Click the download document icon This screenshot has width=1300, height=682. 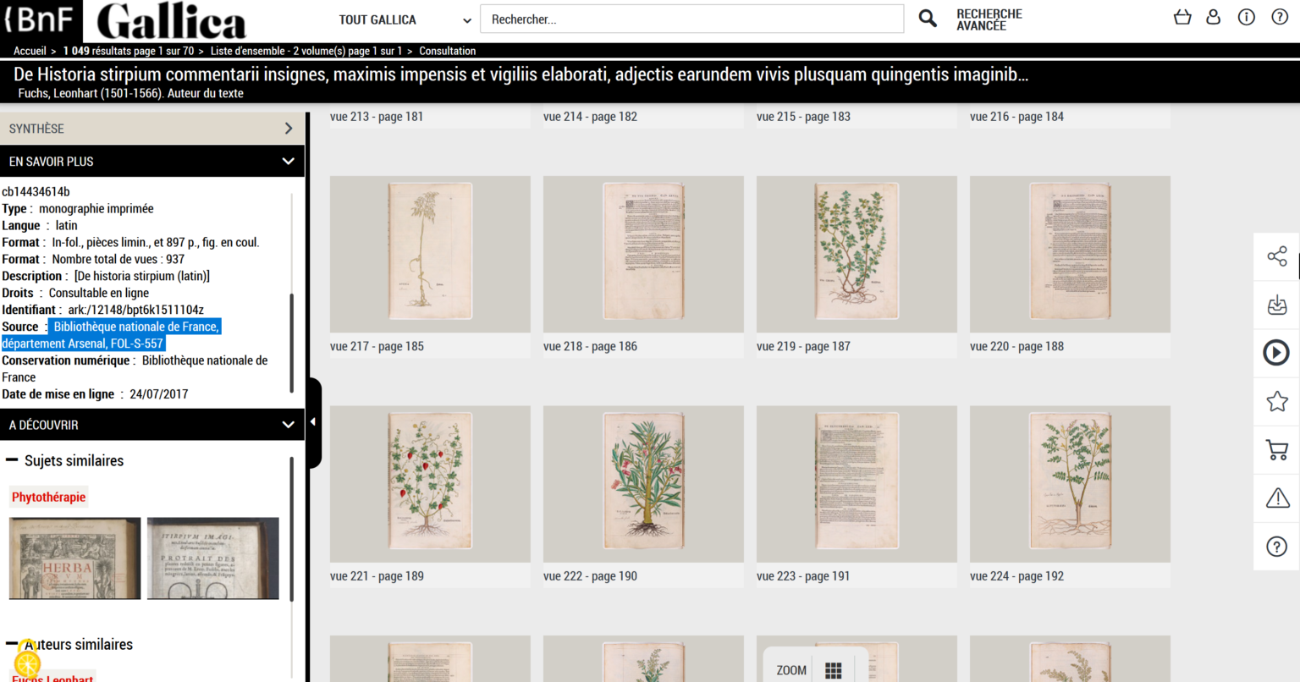pos(1275,305)
